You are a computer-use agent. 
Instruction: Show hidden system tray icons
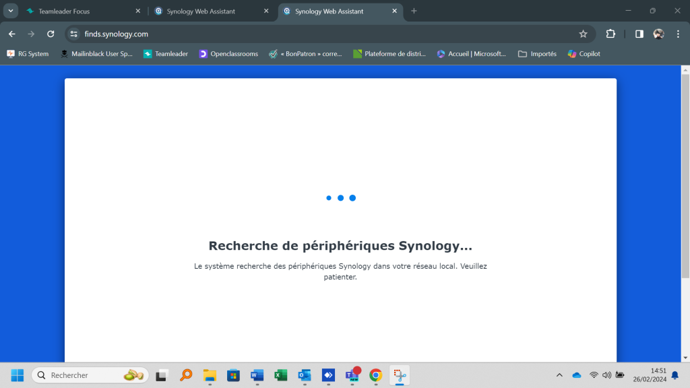(x=559, y=375)
